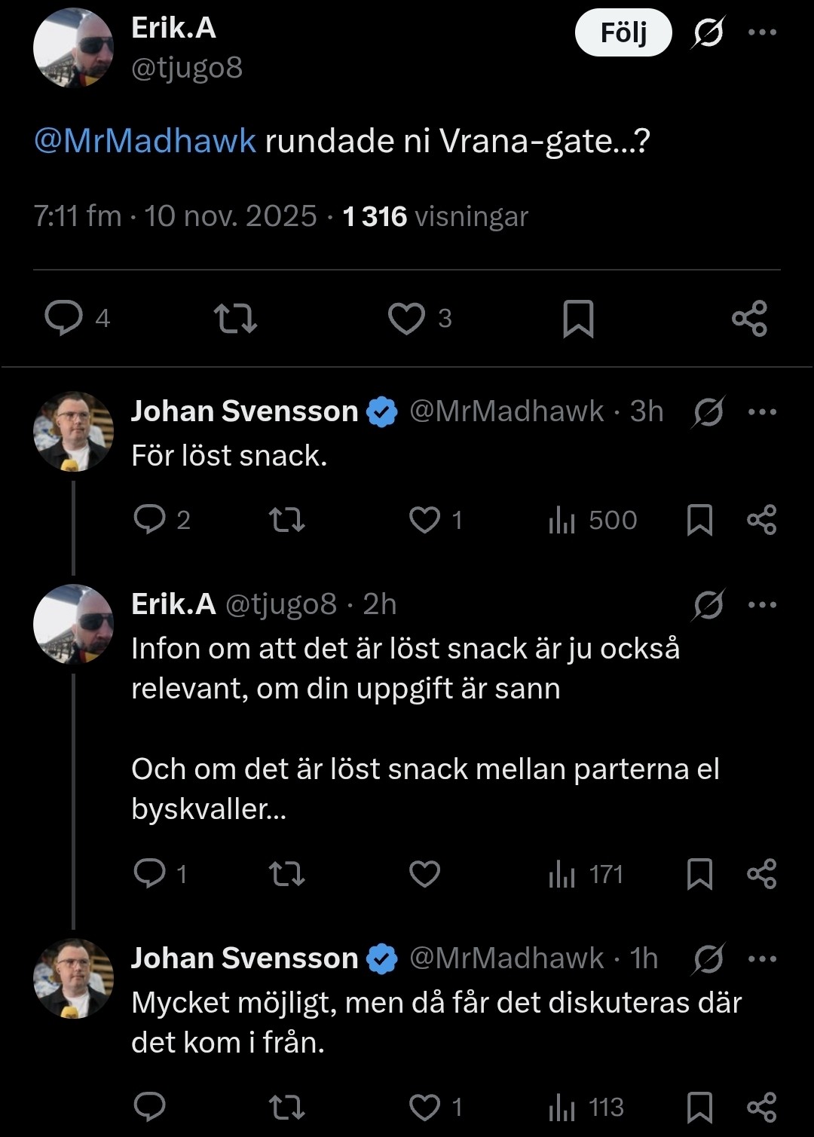Open Johan Svensson's avatar on first reply
Screen dimensions: 814x1137
coord(73,432)
